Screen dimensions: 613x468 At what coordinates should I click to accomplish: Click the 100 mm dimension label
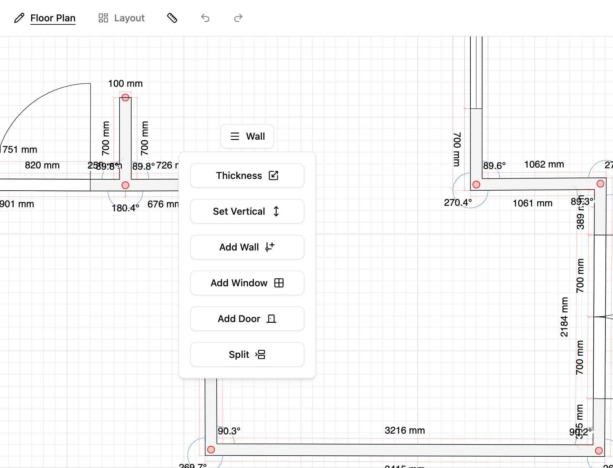[x=125, y=83]
